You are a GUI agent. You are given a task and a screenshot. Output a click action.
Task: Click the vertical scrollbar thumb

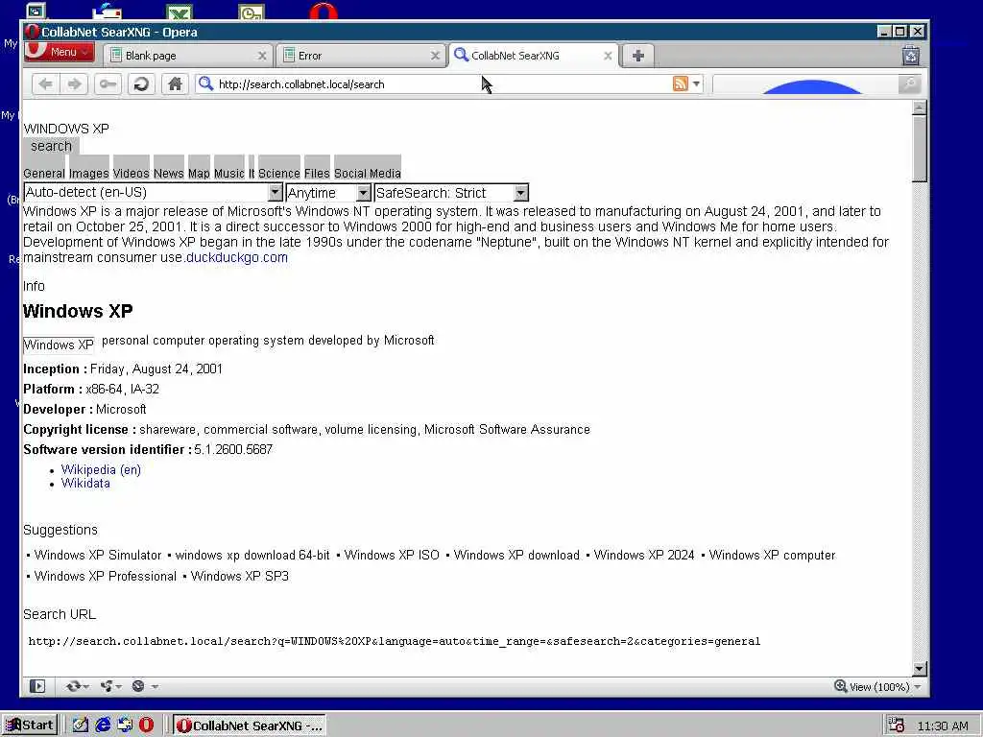pyautogui.click(x=919, y=149)
